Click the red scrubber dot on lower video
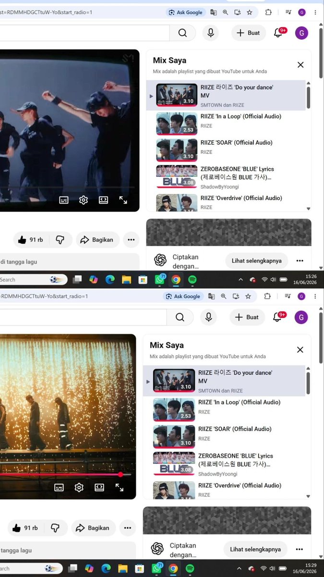Screen dimensions: 324x577 [x=120, y=474]
